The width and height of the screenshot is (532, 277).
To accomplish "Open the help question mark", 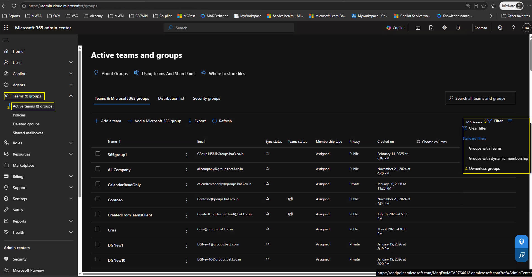I will click(x=513, y=28).
